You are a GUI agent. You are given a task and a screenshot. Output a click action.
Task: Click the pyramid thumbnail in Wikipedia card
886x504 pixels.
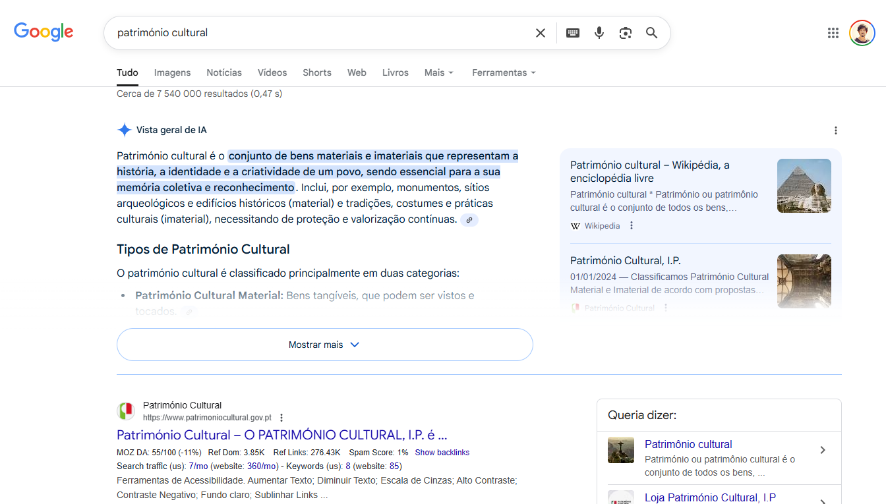804,186
